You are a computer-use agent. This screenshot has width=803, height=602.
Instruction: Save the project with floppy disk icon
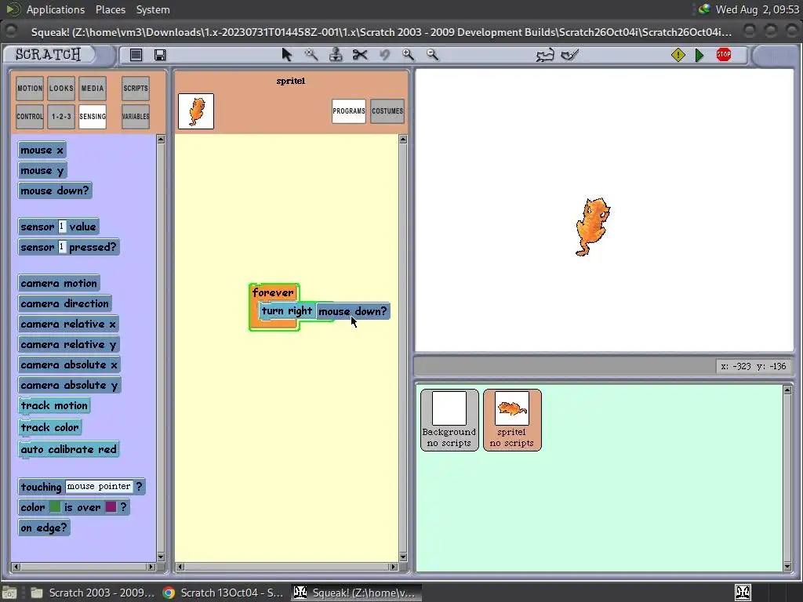[160, 55]
